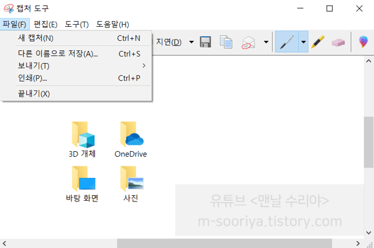Click the 바탕 화면 folder icon
The image size is (374, 248).
coord(83,179)
